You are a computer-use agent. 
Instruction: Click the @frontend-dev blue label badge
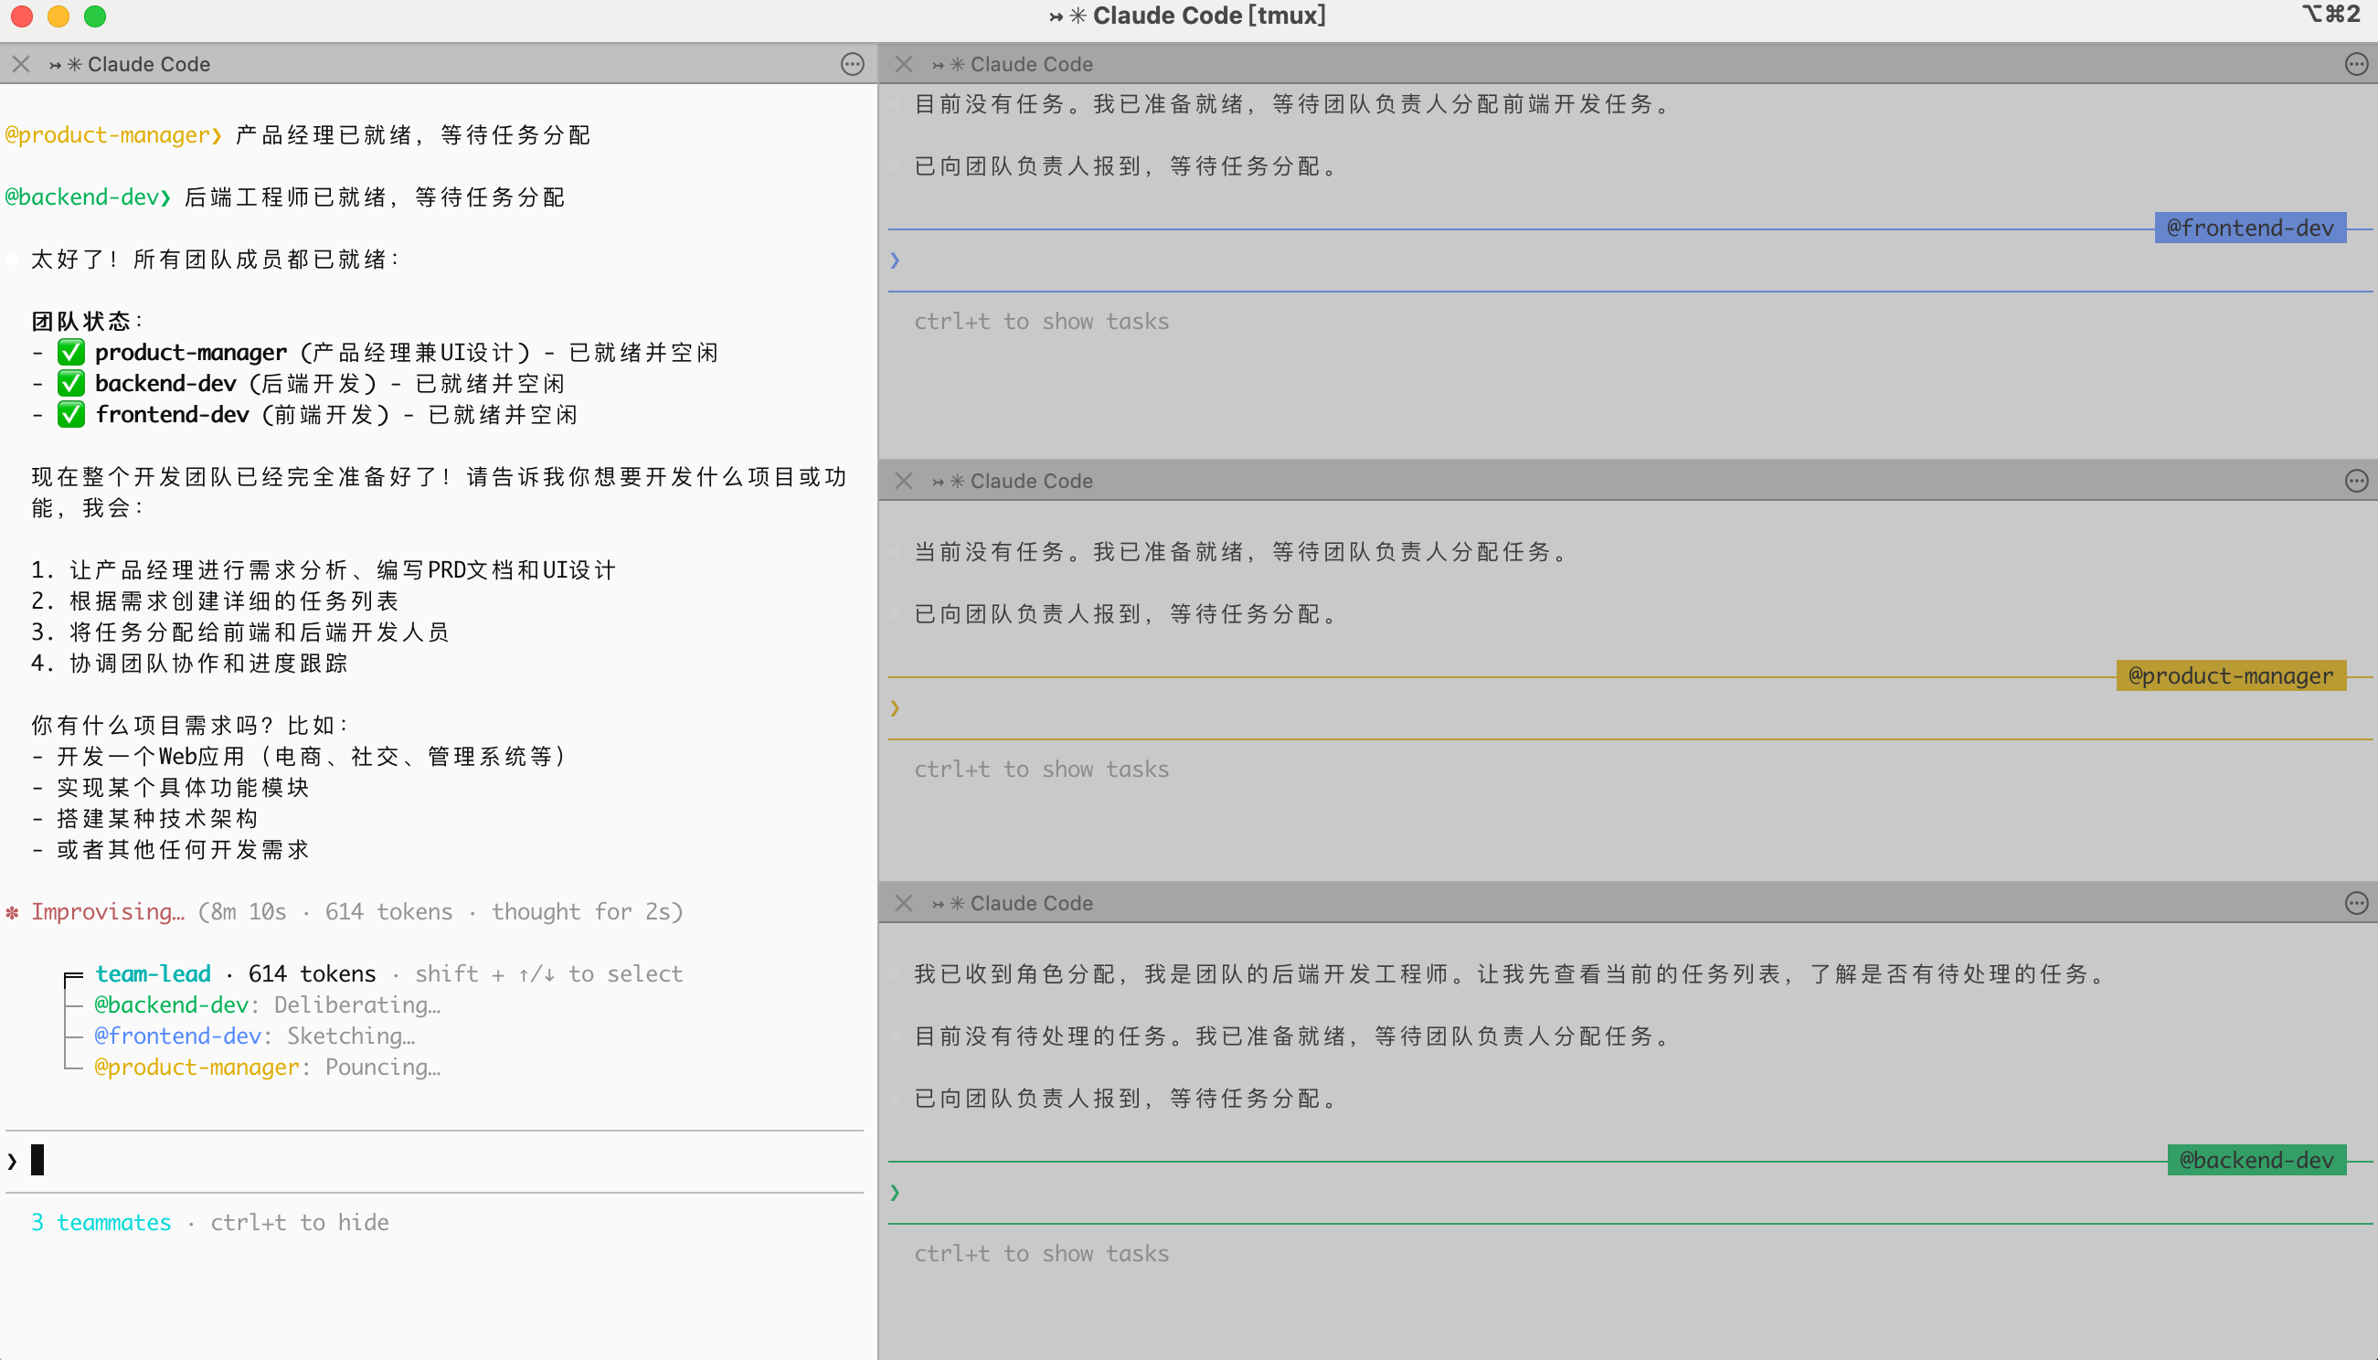(2249, 228)
